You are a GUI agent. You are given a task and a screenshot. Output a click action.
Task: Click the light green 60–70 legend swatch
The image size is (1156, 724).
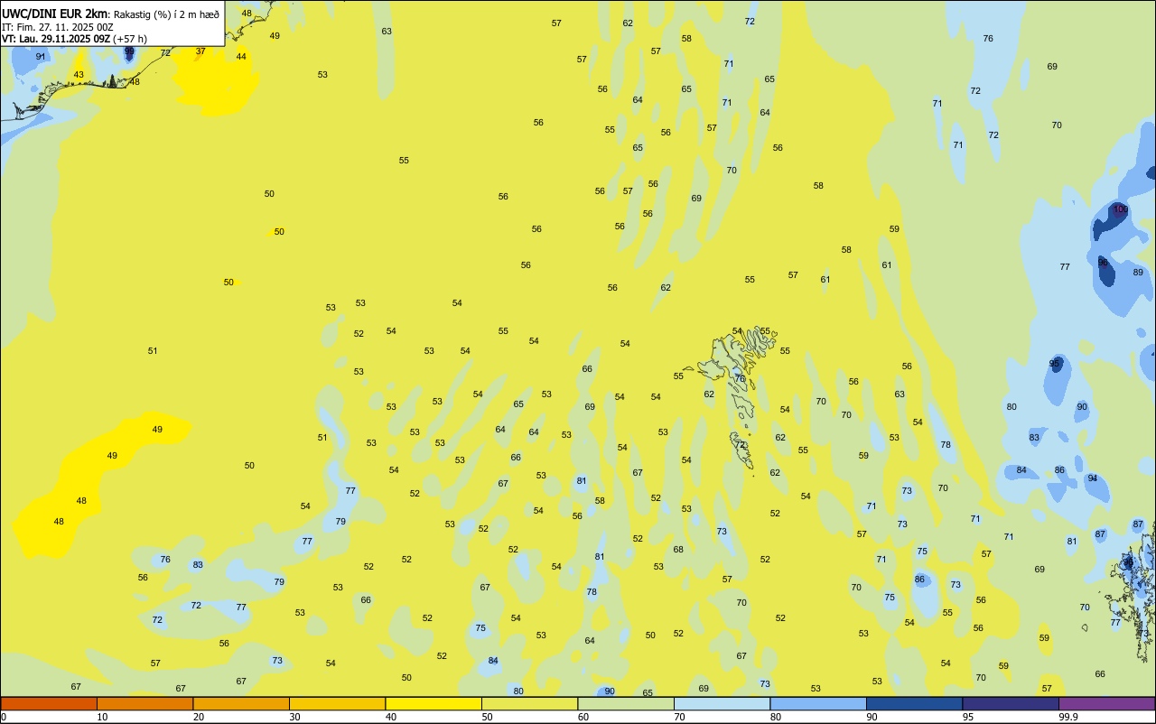[x=626, y=703]
